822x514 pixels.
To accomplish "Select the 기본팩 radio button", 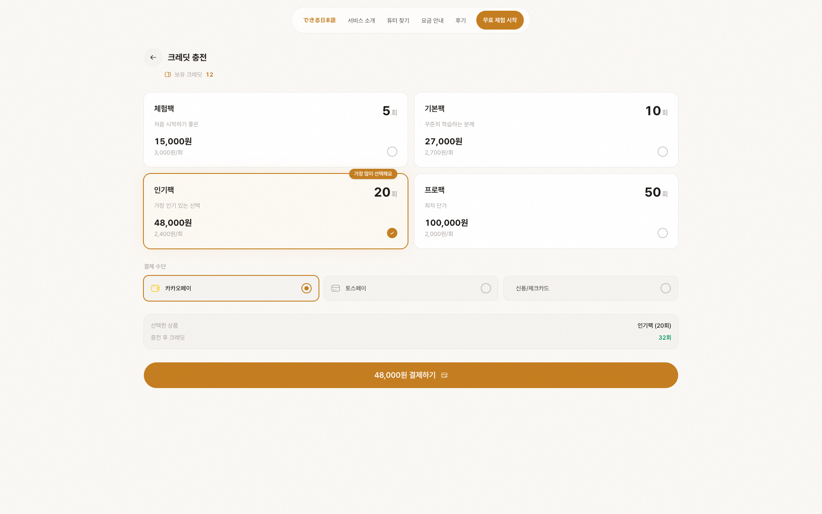I will pos(662,152).
